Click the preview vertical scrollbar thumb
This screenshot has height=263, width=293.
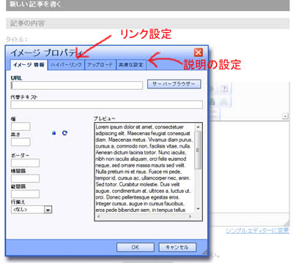click(198, 150)
